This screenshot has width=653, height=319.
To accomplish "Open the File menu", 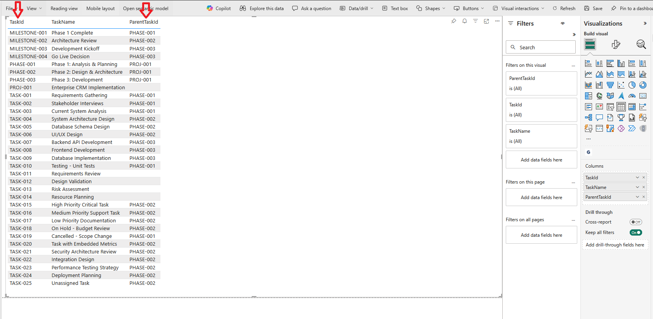I will tap(9, 8).
